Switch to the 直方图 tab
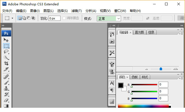The image size is (185, 112). [x=139, y=32]
